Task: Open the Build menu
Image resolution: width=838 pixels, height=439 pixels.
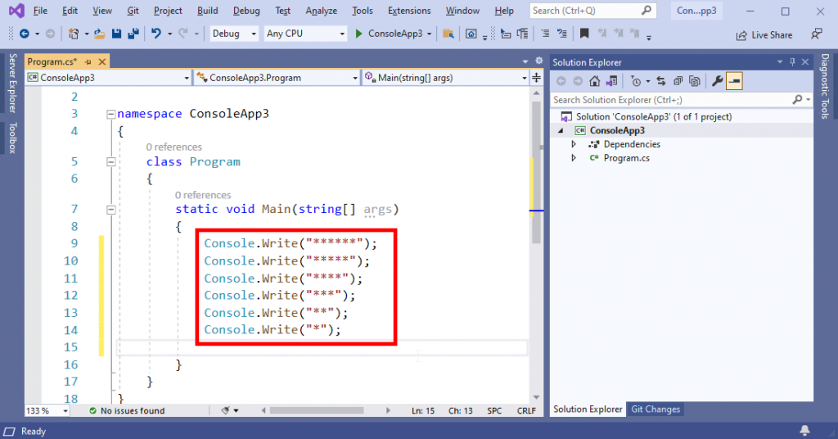Action: (208, 11)
